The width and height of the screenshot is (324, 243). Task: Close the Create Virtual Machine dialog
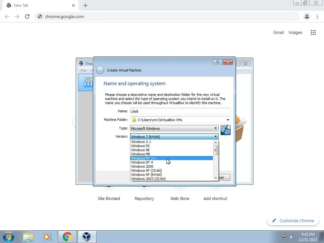point(228,62)
